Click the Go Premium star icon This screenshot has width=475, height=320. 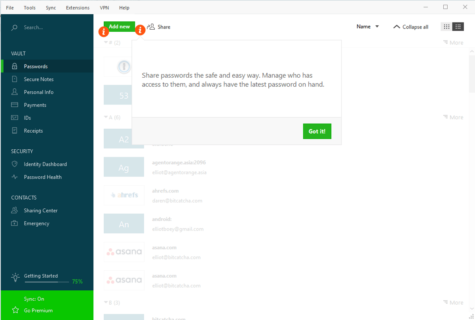tap(15, 310)
